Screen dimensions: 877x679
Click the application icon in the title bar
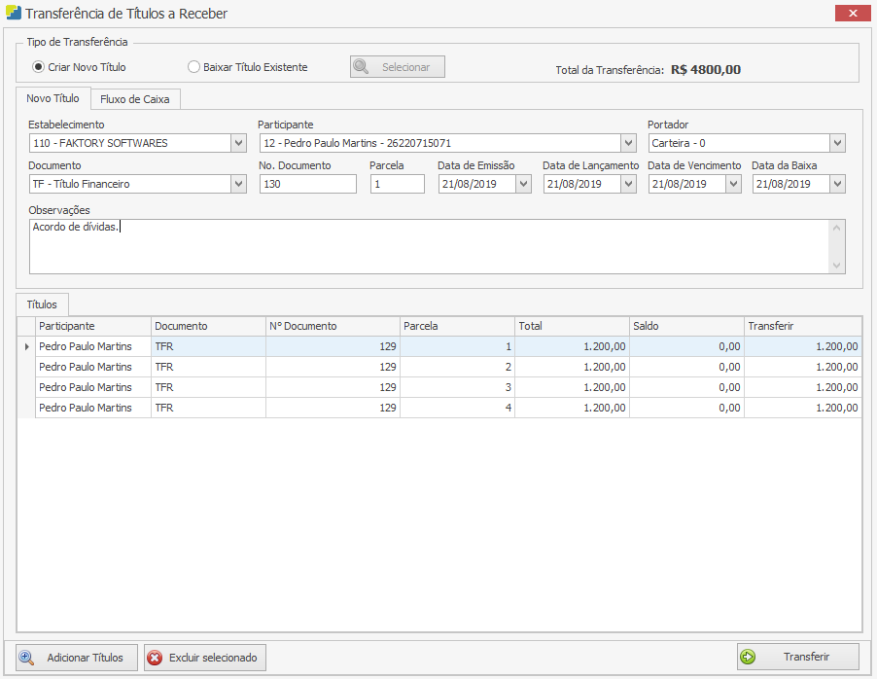[x=13, y=14]
